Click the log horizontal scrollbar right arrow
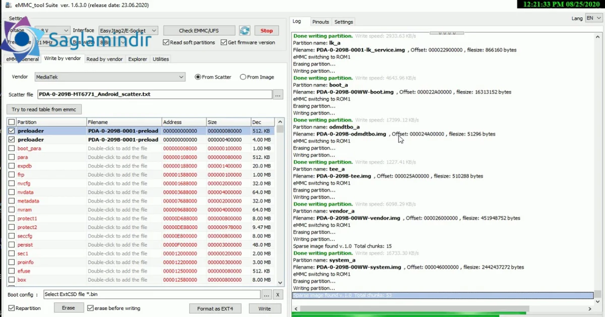This screenshot has width=605, height=317. tap(590, 308)
